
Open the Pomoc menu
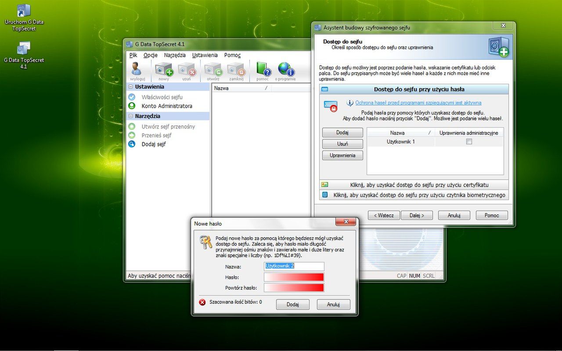232,55
